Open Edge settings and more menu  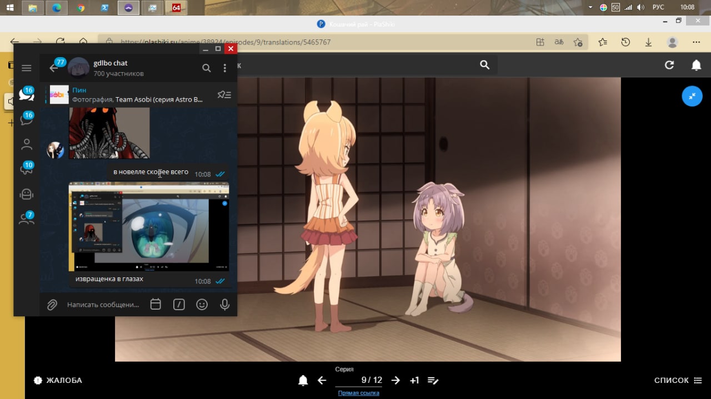tap(696, 42)
